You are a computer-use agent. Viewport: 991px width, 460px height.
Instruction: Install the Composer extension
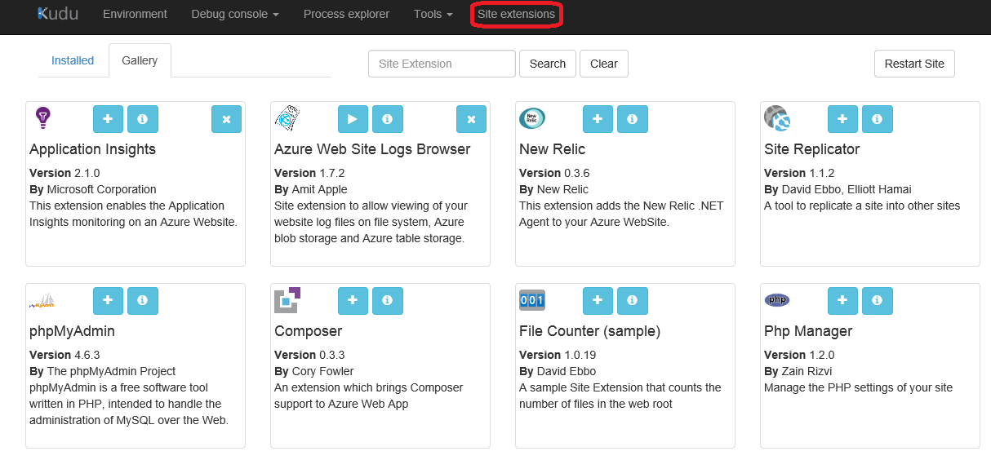(353, 301)
